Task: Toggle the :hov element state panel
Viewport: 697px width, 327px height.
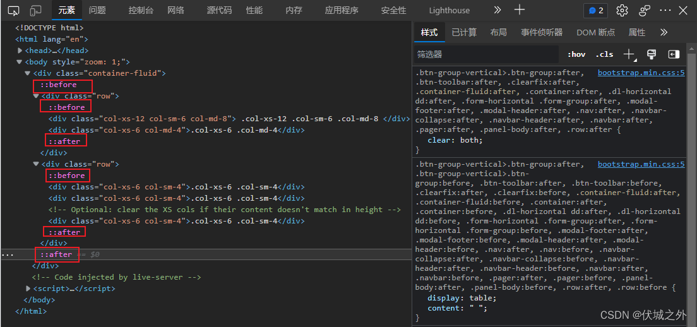Action: [576, 54]
